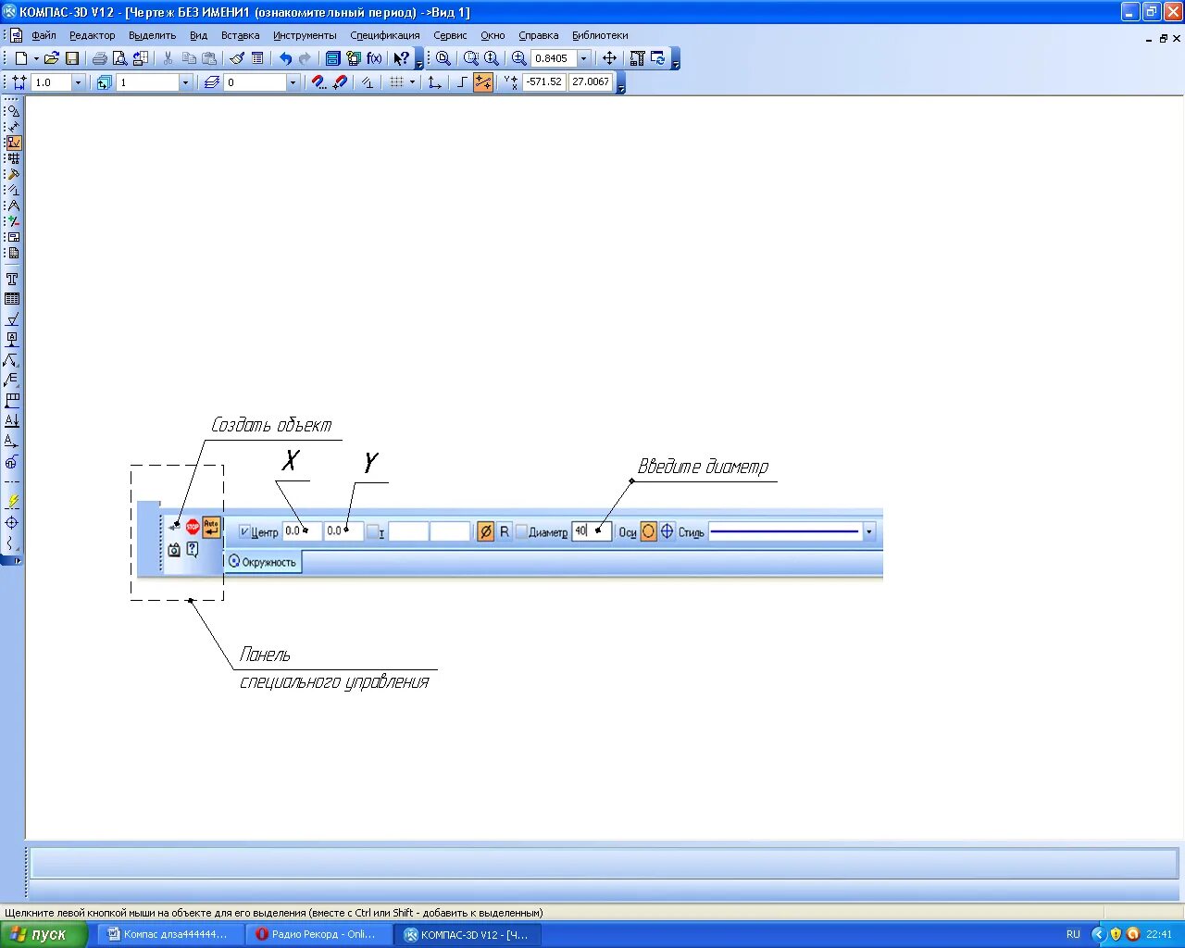The image size is (1185, 948).
Task: Open the zoom scale 0.8405 dropdown
Action: (583, 58)
